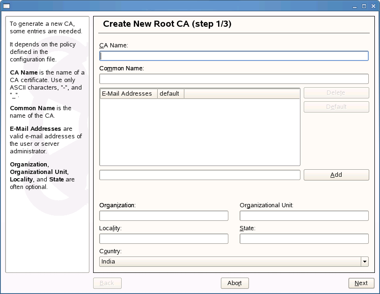Click the 'Country:' label
Image resolution: width=380 pixels, height=294 pixels.
tap(110, 251)
